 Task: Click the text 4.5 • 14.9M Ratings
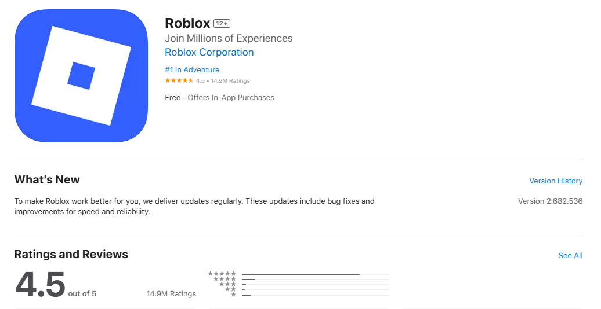(223, 80)
